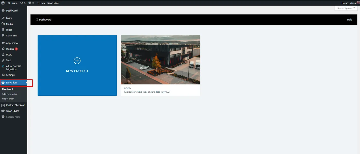Click the admin avatar next to Howdy
This screenshot has width=360, height=154.
[358, 3]
